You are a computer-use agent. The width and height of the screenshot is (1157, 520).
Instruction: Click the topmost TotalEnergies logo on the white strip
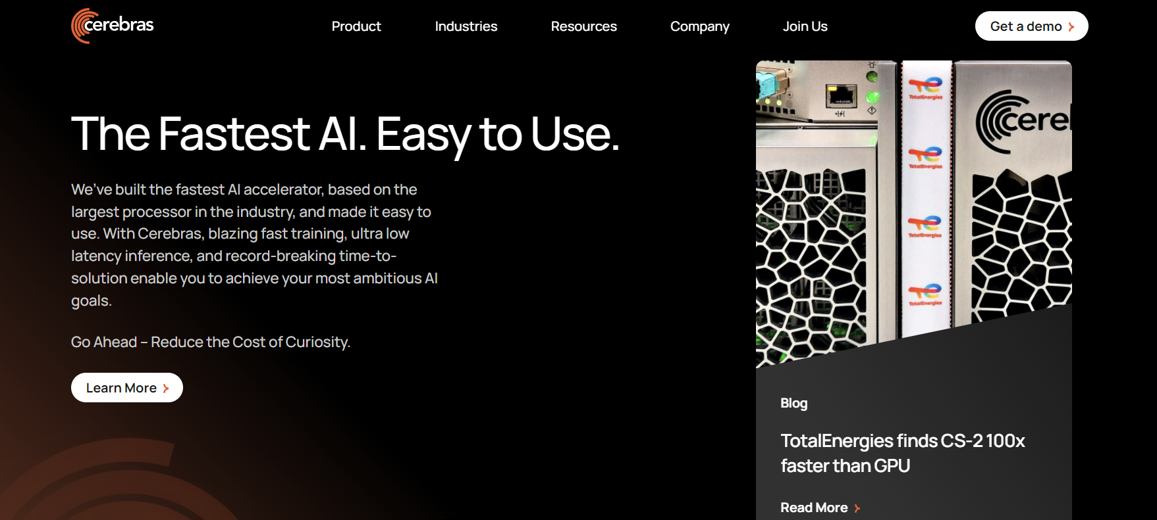pos(925,87)
